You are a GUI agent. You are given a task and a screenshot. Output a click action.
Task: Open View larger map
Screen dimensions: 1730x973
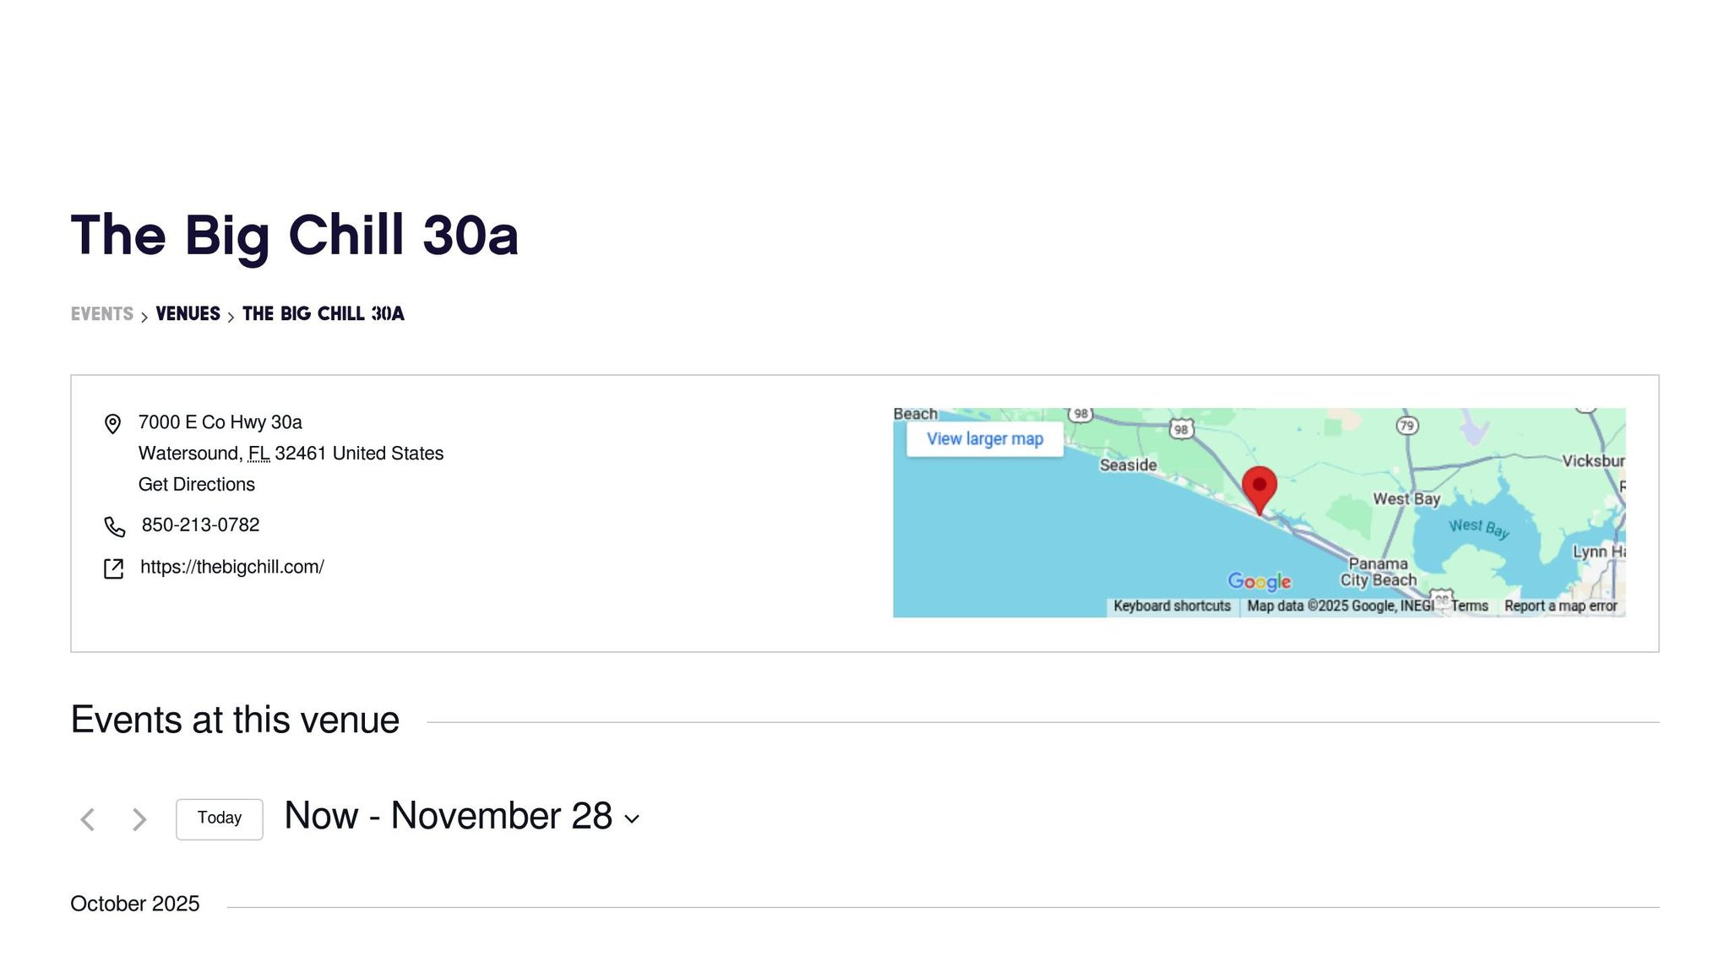984,439
